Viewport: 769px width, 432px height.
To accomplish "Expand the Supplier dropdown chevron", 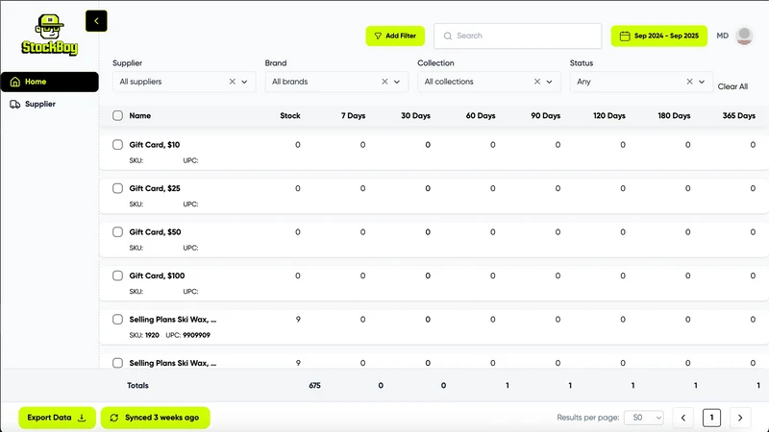I will [x=244, y=82].
